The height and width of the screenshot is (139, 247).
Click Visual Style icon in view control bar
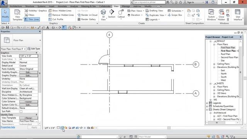[62, 128]
